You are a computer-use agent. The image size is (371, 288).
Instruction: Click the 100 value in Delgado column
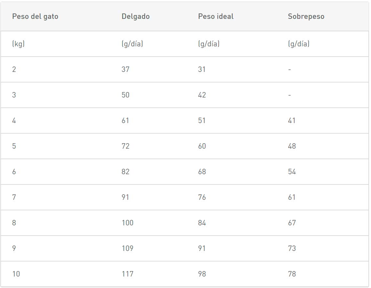coord(127,223)
